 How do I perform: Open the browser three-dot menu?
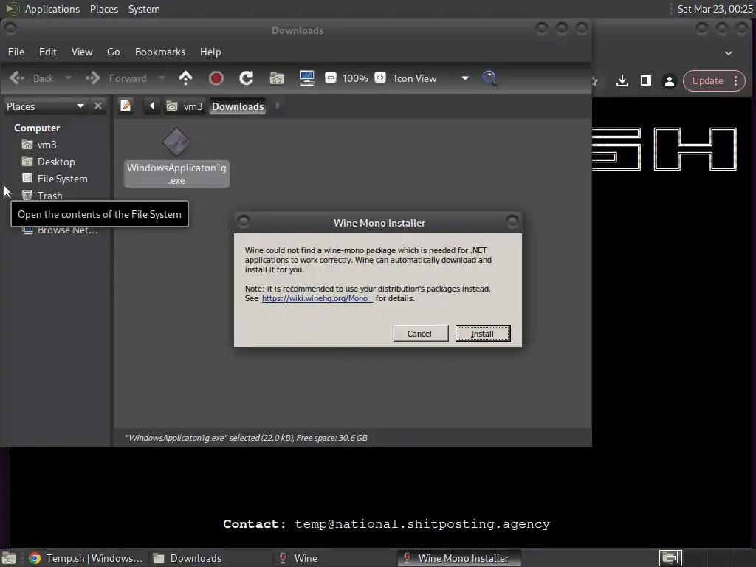point(736,80)
